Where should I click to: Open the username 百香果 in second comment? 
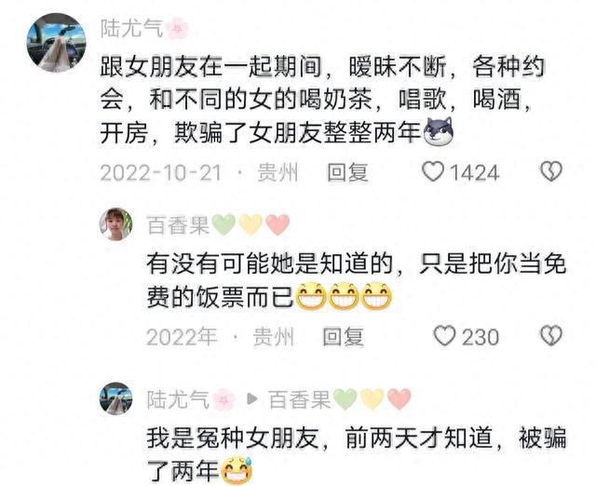[x=178, y=225]
